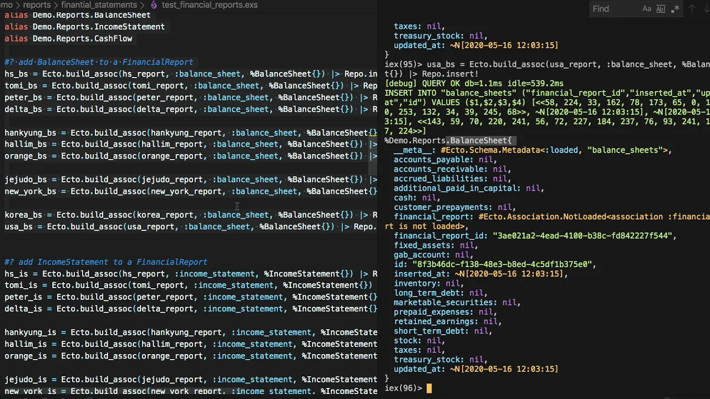The image size is (710, 399).
Task: Click %Demo.Reports.BalanceSheet{ in terminal output
Action: 448,141
